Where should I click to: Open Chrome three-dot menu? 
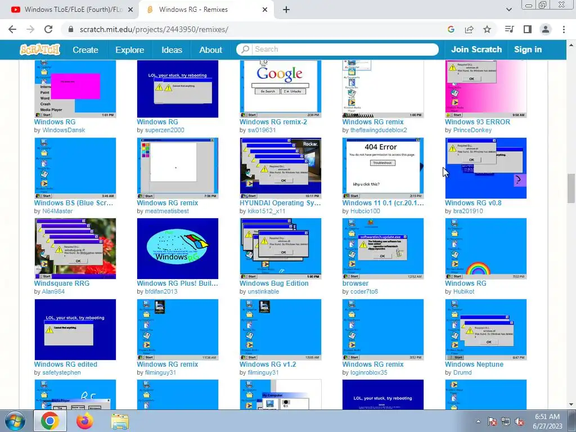564,29
